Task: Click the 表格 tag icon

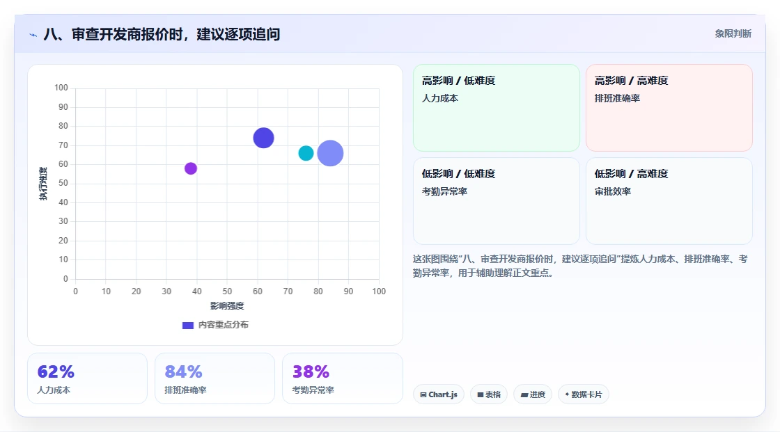Action: point(481,394)
